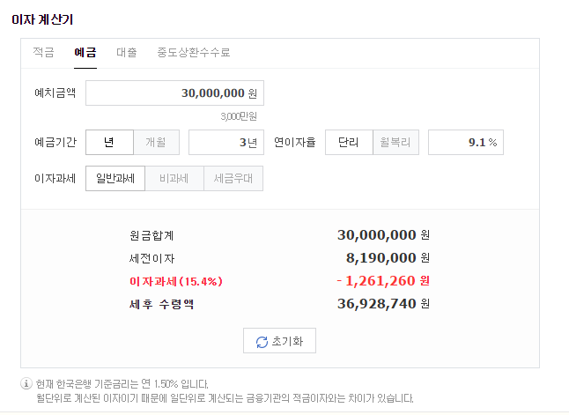Click the 세후 수령액 value 36,928,740 원
The width and height of the screenshot is (569, 415).
pyautogui.click(x=383, y=303)
